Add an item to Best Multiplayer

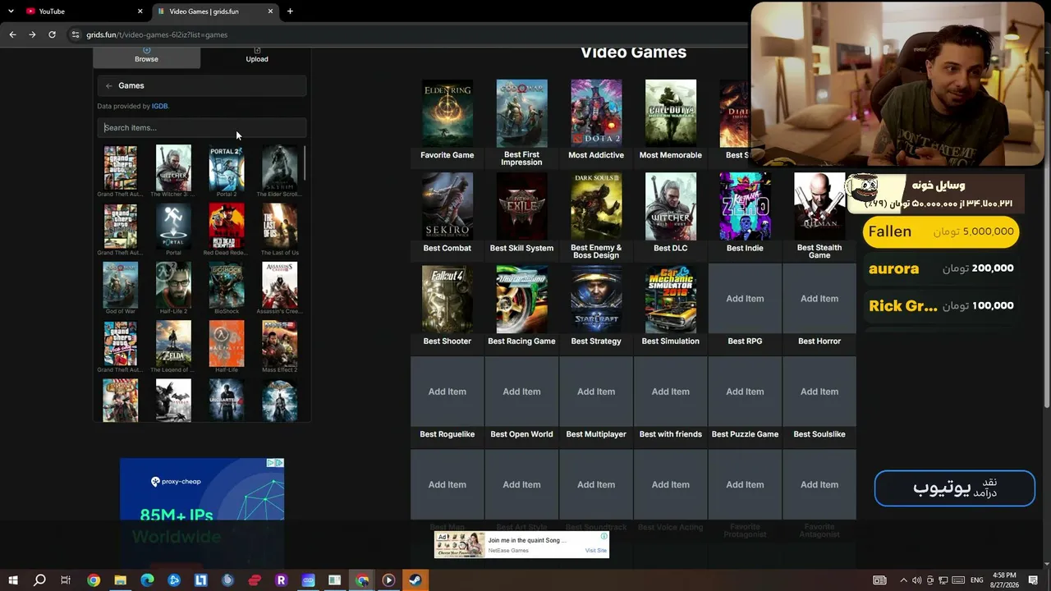tap(596, 392)
